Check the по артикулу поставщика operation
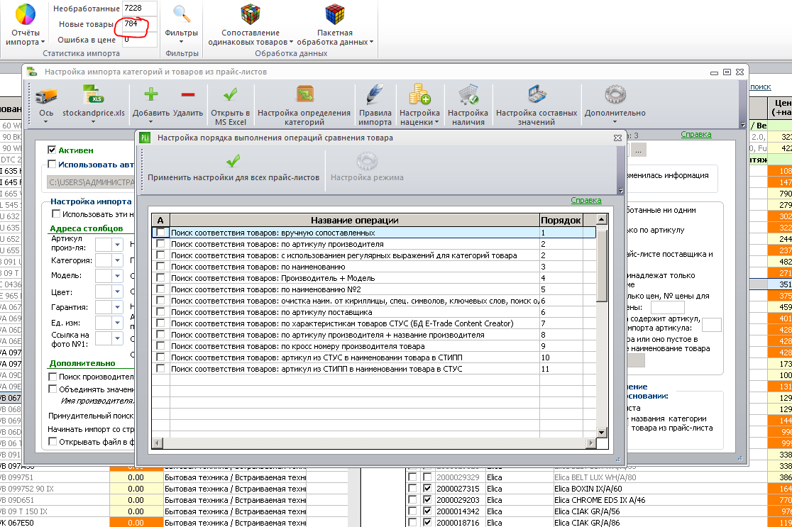This screenshot has height=527, width=792. tap(160, 312)
